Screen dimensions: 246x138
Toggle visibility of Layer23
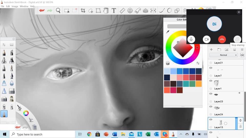pyautogui.click(x=211, y=94)
